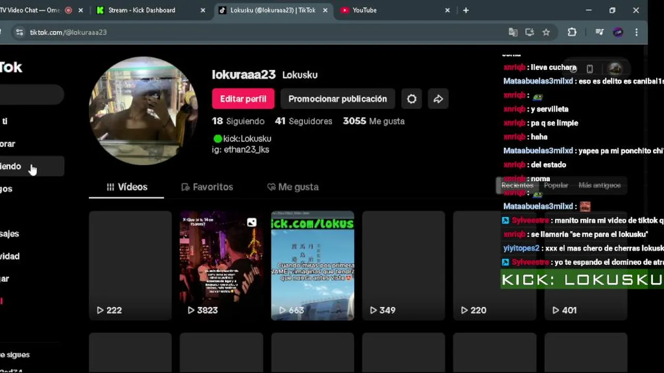Click chat message 'del estado'
Image resolution: width=664 pixels, height=373 pixels.
(x=534, y=165)
